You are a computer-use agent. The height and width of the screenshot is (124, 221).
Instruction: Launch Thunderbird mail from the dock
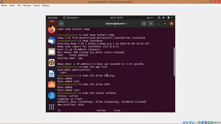[x=51, y=41]
